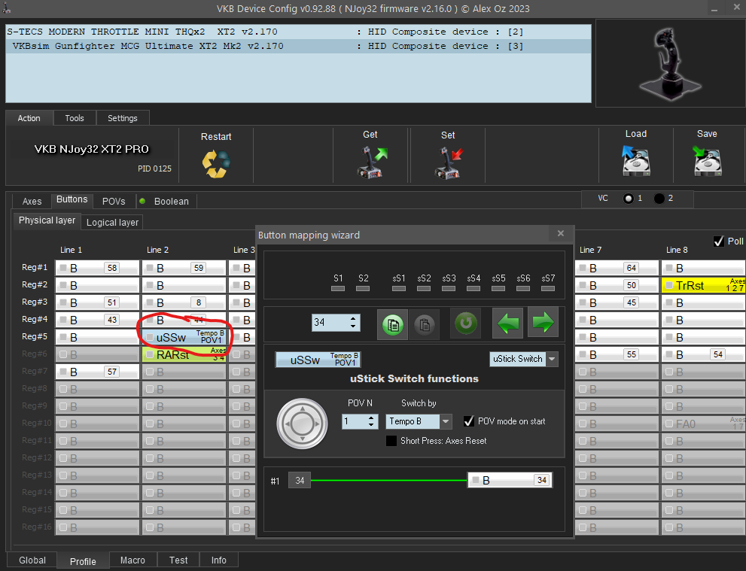Screen dimensions: 746x571
Task: Open the Global bottom tab
Action: tap(32, 560)
